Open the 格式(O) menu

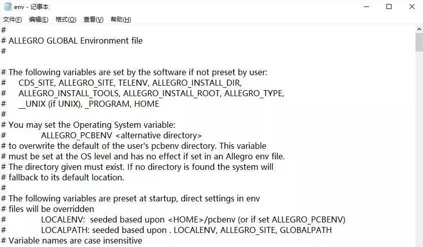pyautogui.click(x=66, y=20)
